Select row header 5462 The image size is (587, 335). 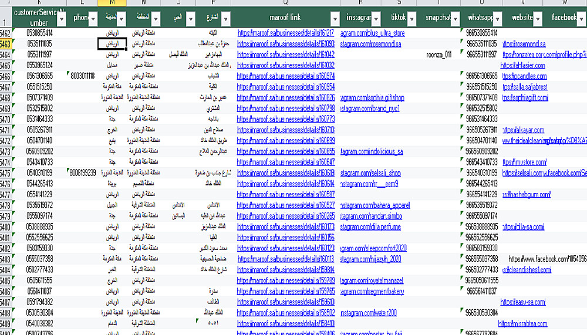[6, 33]
